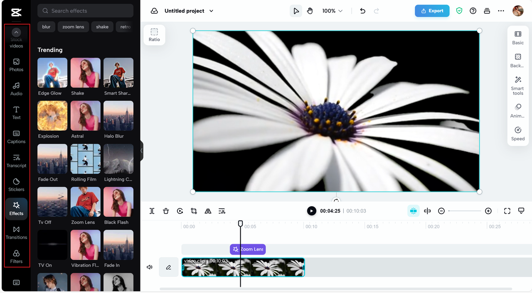Image resolution: width=532 pixels, height=293 pixels.
Task: Open the Background properties panel
Action: click(518, 61)
